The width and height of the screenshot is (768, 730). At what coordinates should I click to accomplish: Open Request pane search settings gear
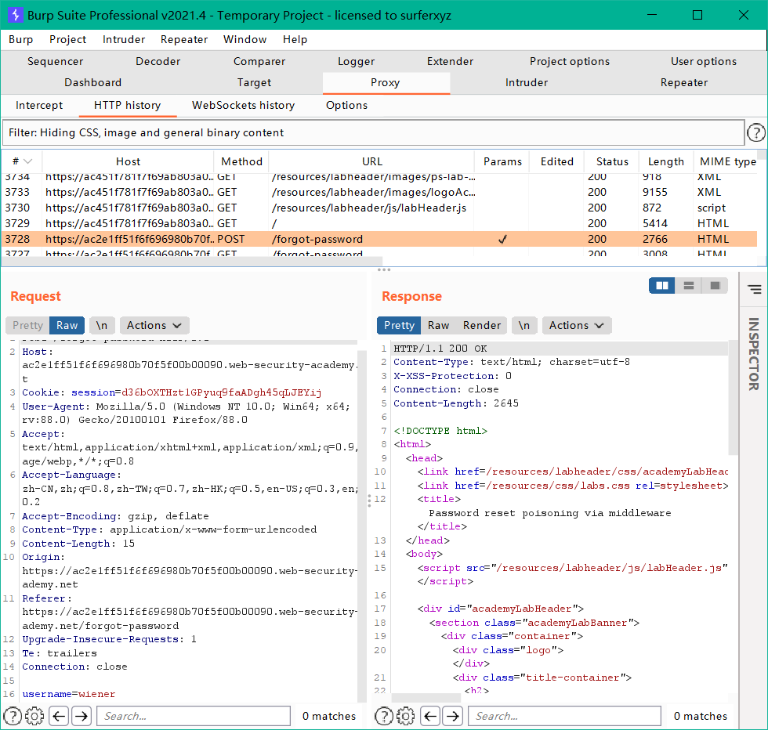coord(34,716)
